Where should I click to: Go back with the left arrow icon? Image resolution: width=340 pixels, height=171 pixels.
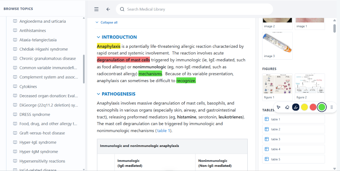pyautogui.click(x=108, y=9)
